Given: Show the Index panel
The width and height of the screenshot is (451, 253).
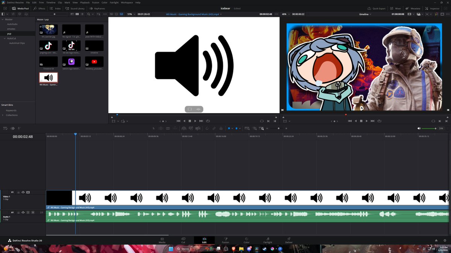Looking at the screenshot, I should 55,8.
